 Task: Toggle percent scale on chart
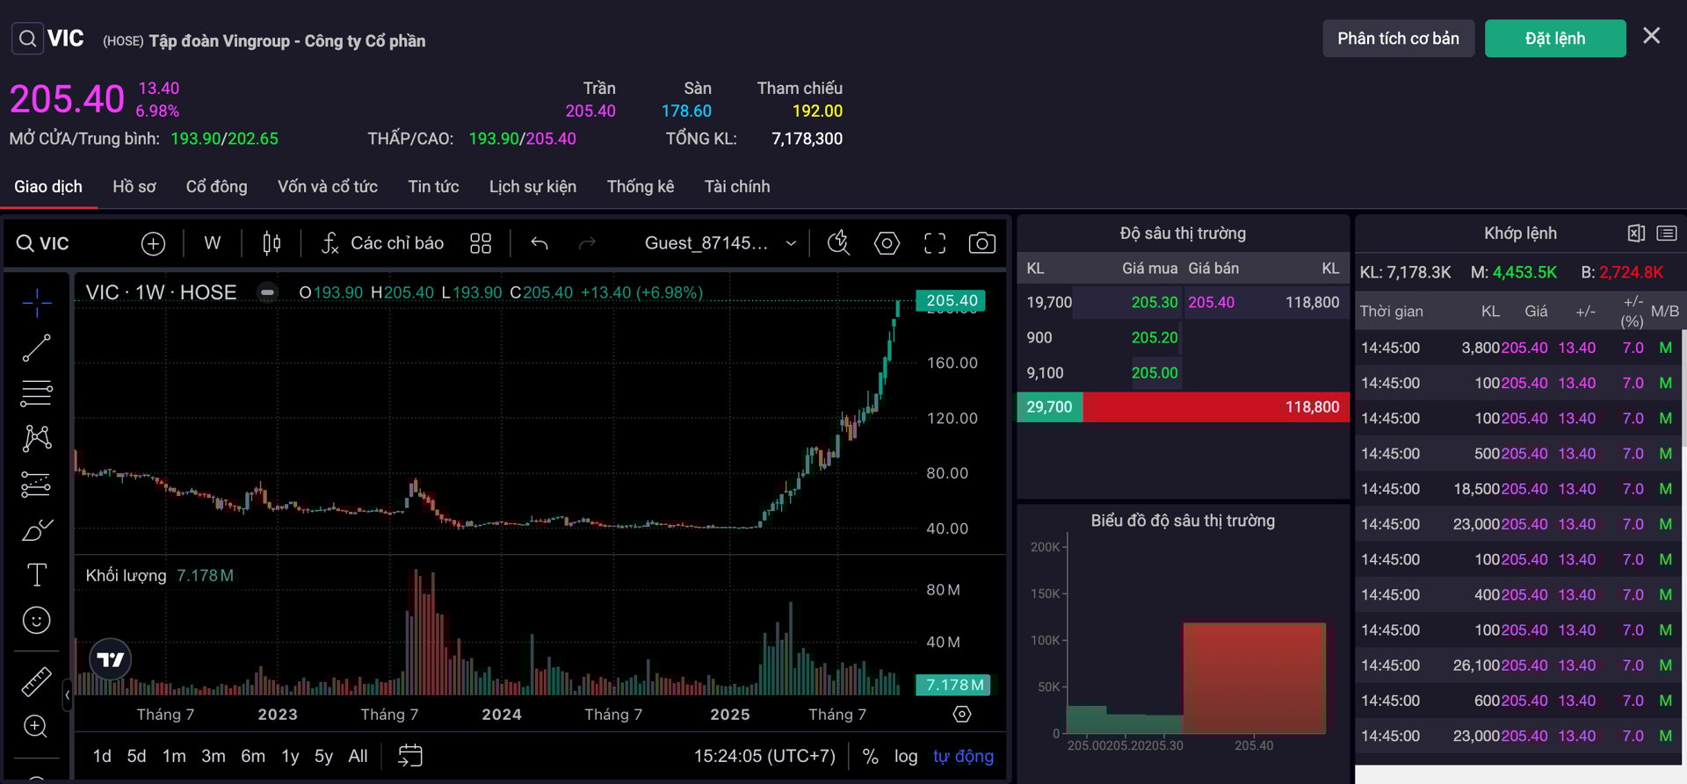click(870, 756)
